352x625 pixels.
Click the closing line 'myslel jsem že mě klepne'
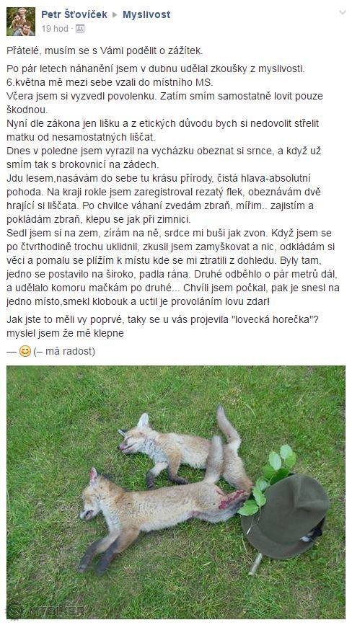coord(66,333)
